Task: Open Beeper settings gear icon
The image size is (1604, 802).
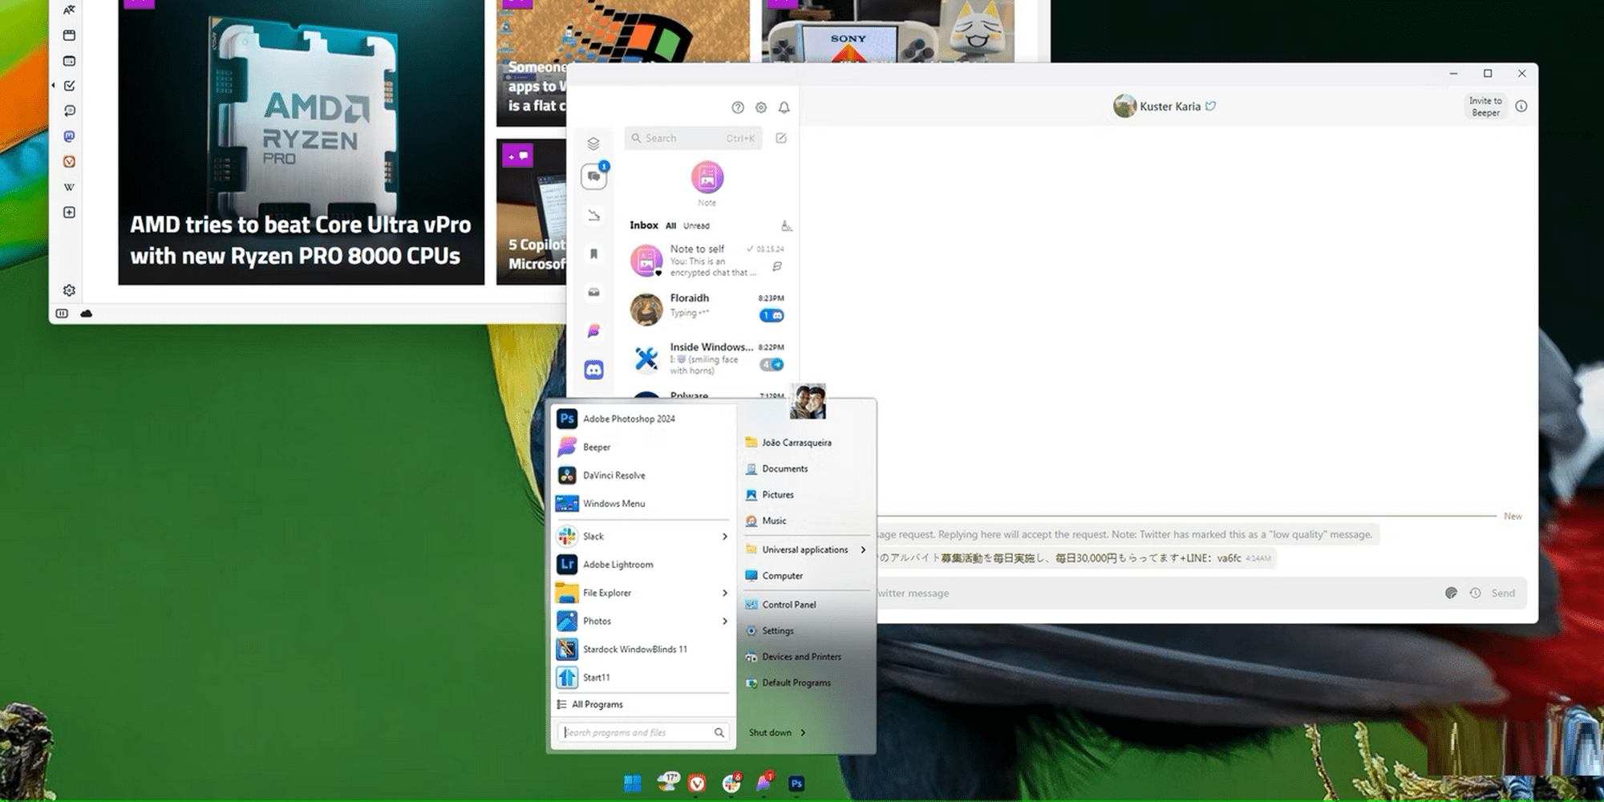Action: point(760,107)
